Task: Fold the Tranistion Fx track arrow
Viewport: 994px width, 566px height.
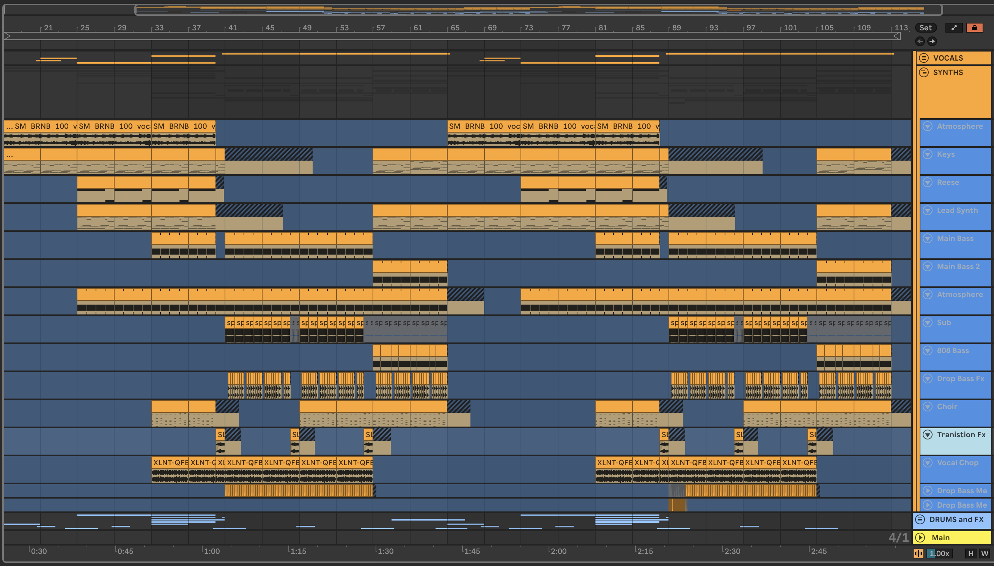Action: (x=928, y=435)
